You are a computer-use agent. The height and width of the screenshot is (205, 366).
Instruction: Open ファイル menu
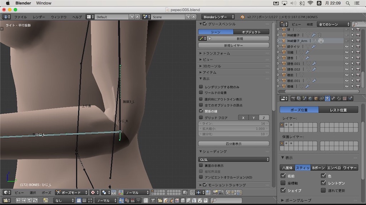(x=20, y=17)
